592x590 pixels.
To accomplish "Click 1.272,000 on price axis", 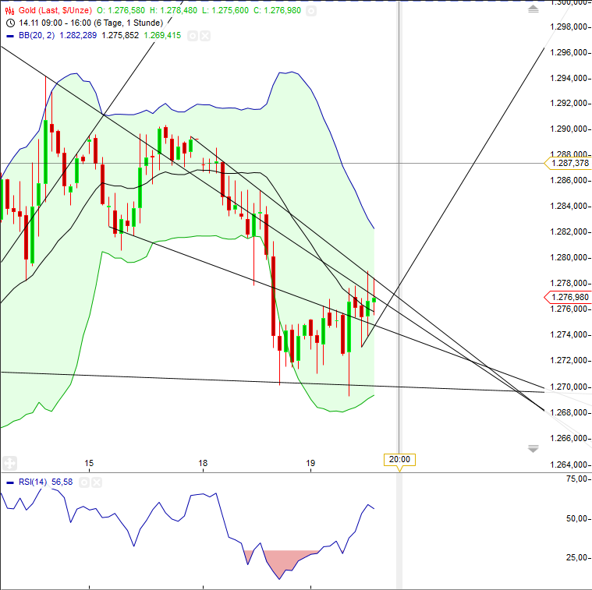I will [569, 360].
